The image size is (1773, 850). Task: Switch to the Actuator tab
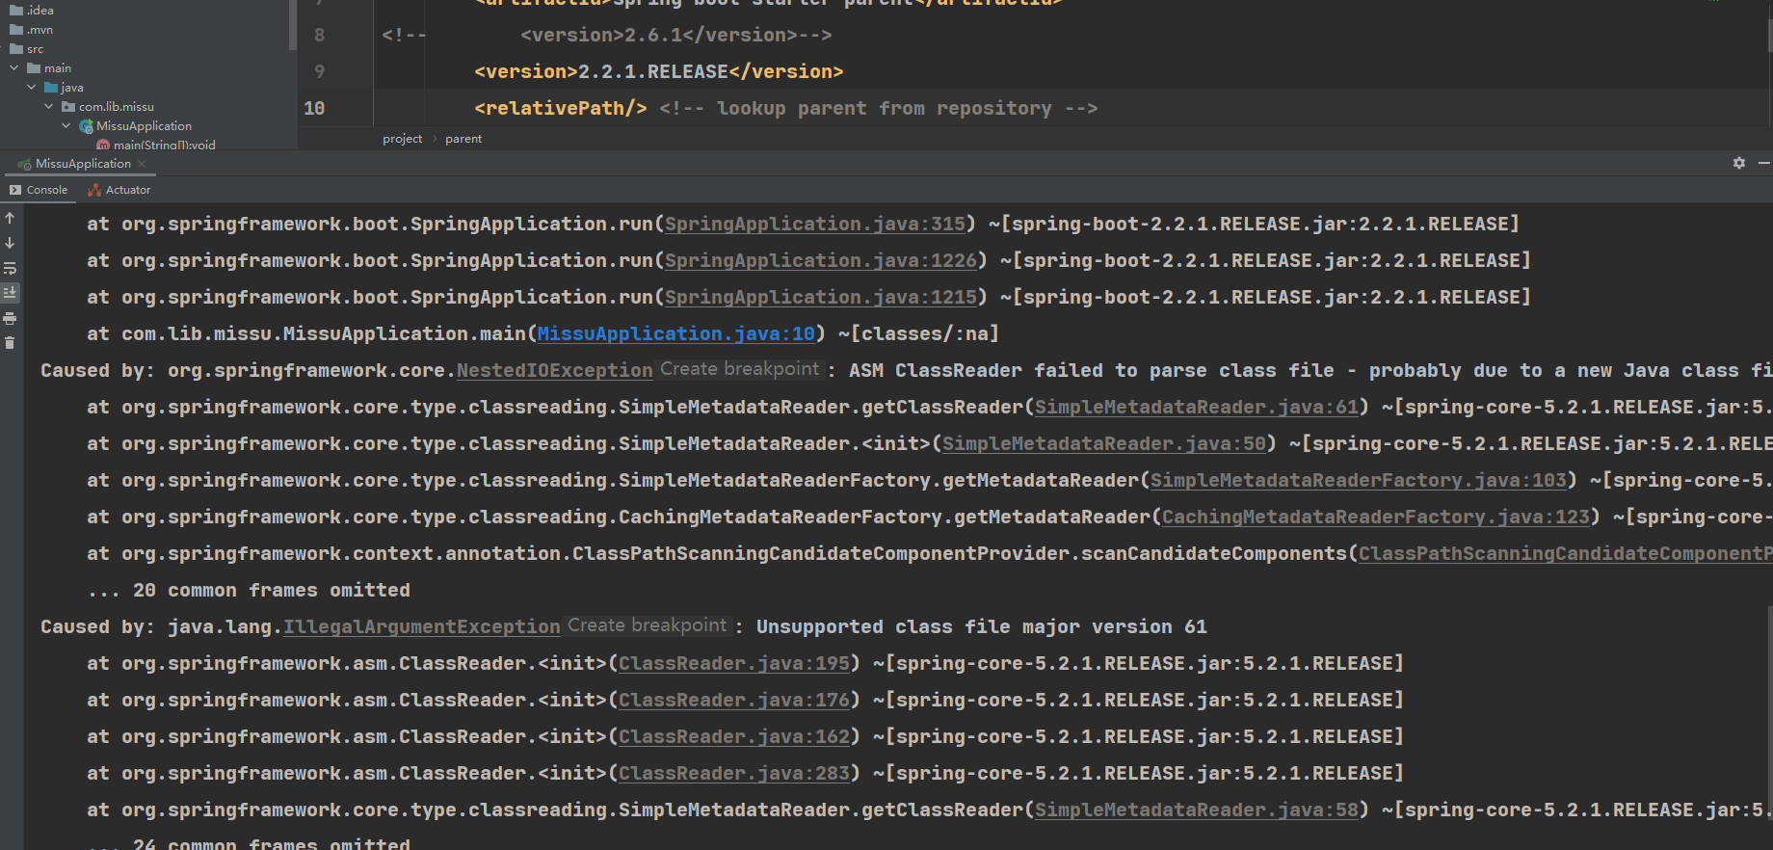[x=119, y=190]
